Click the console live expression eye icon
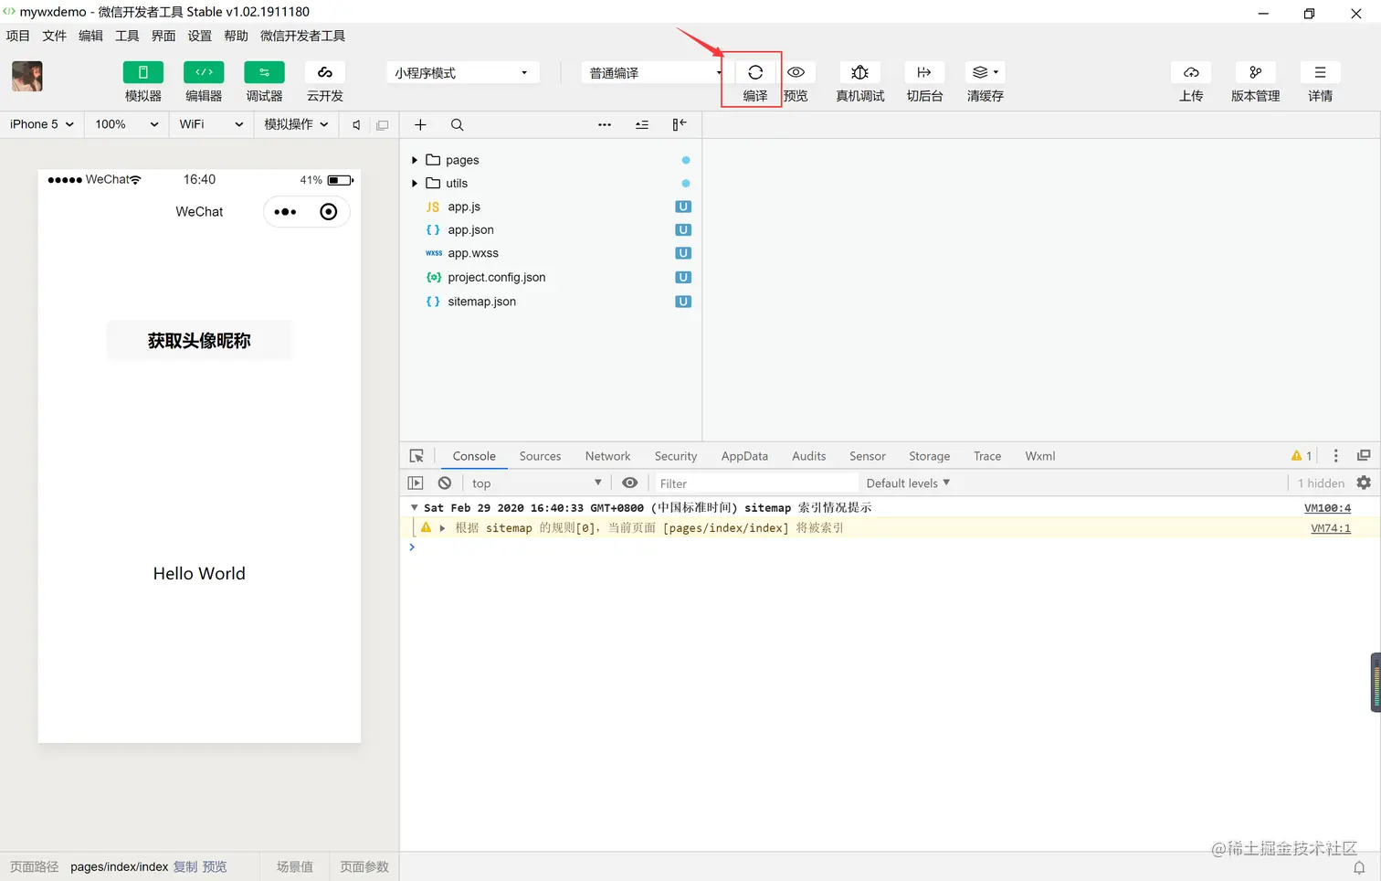 pyautogui.click(x=630, y=483)
